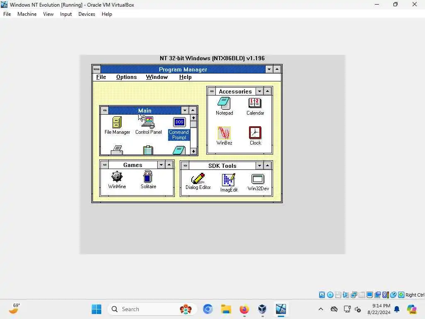Image resolution: width=425 pixels, height=319 pixels.
Task: Launch WinBez from Accessories
Action: (x=224, y=136)
